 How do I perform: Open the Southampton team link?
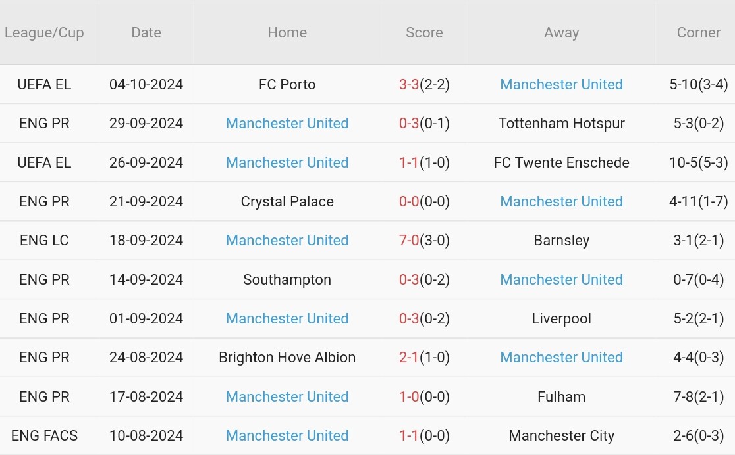click(287, 279)
